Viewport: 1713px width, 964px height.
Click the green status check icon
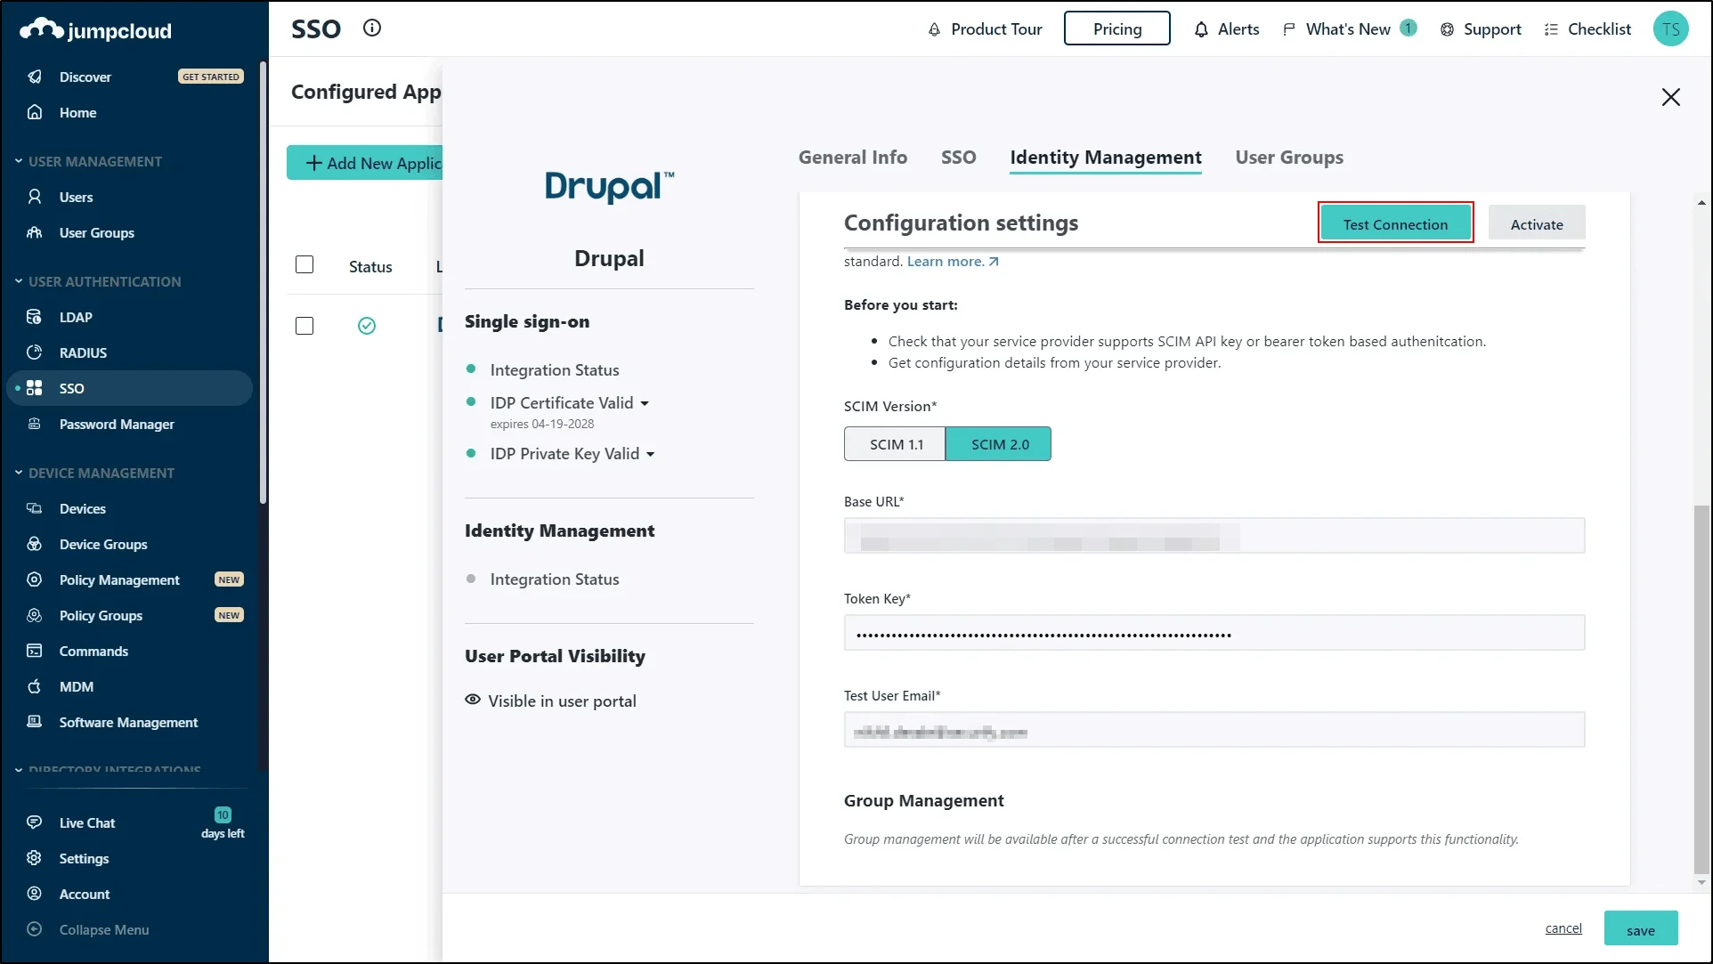(367, 326)
